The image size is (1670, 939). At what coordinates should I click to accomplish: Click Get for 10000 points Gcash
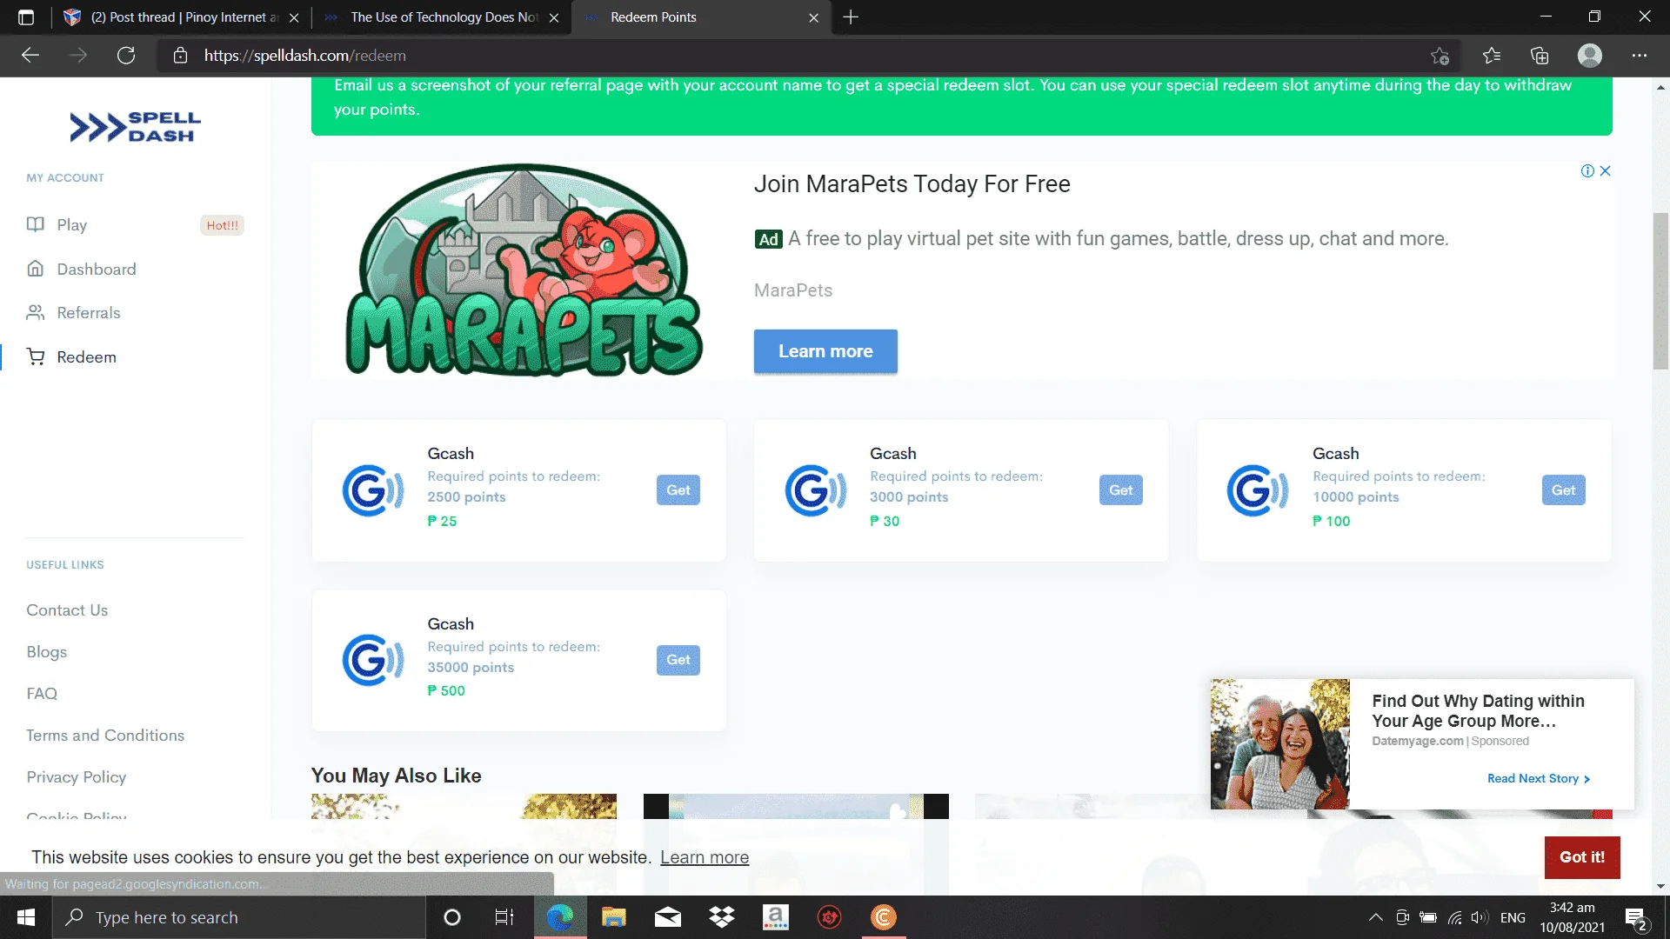click(1564, 490)
